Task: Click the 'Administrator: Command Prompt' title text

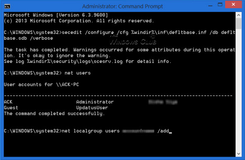Action: 122,6
